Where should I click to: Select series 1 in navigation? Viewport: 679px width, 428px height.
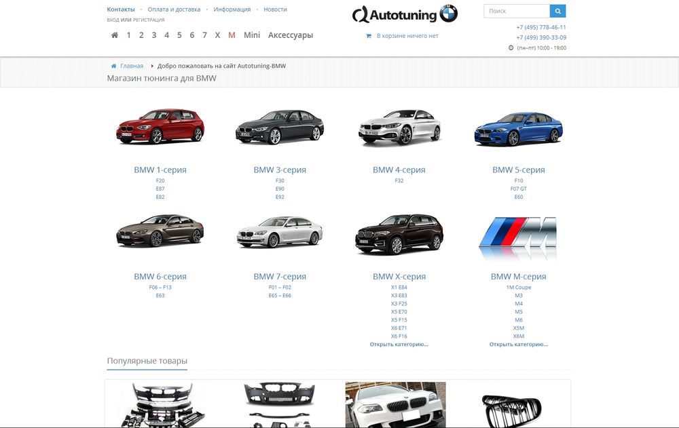(128, 35)
